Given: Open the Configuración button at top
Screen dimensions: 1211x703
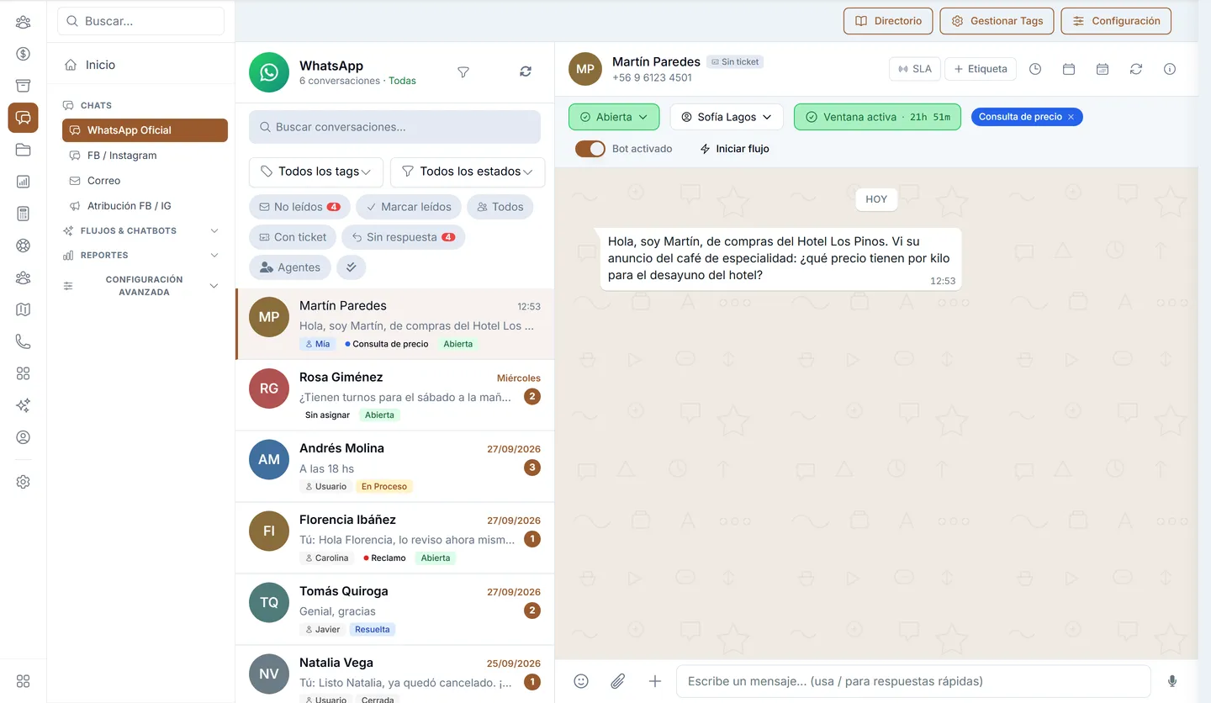Looking at the screenshot, I should [x=1116, y=21].
